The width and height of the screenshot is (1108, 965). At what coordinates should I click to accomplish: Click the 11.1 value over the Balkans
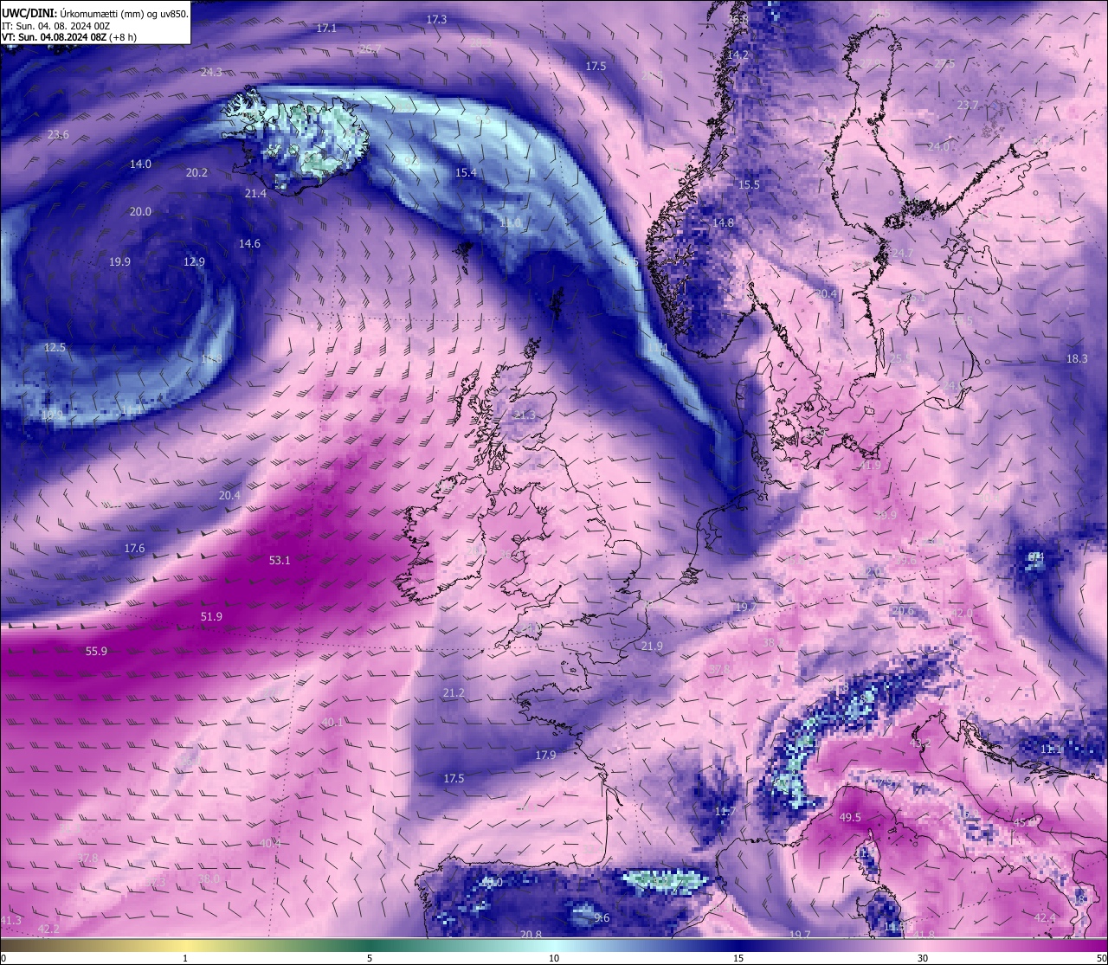point(1051,749)
